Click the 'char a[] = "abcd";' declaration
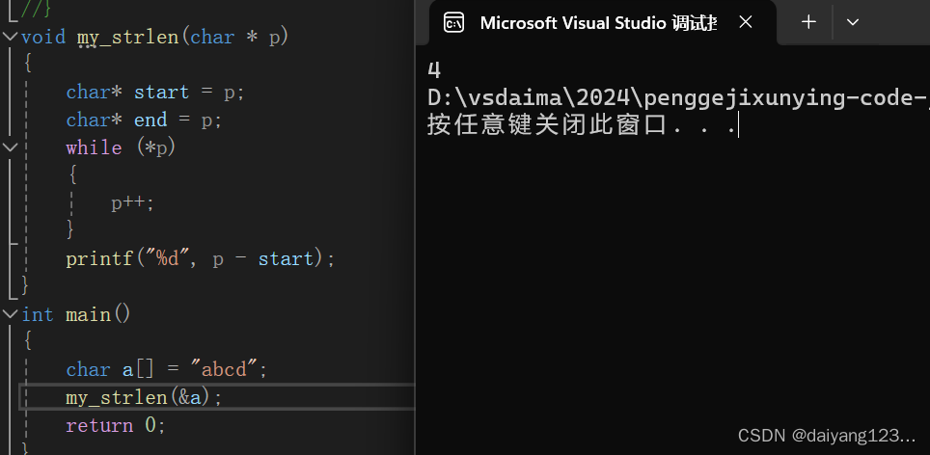Screen dimensions: 930x455 point(166,370)
